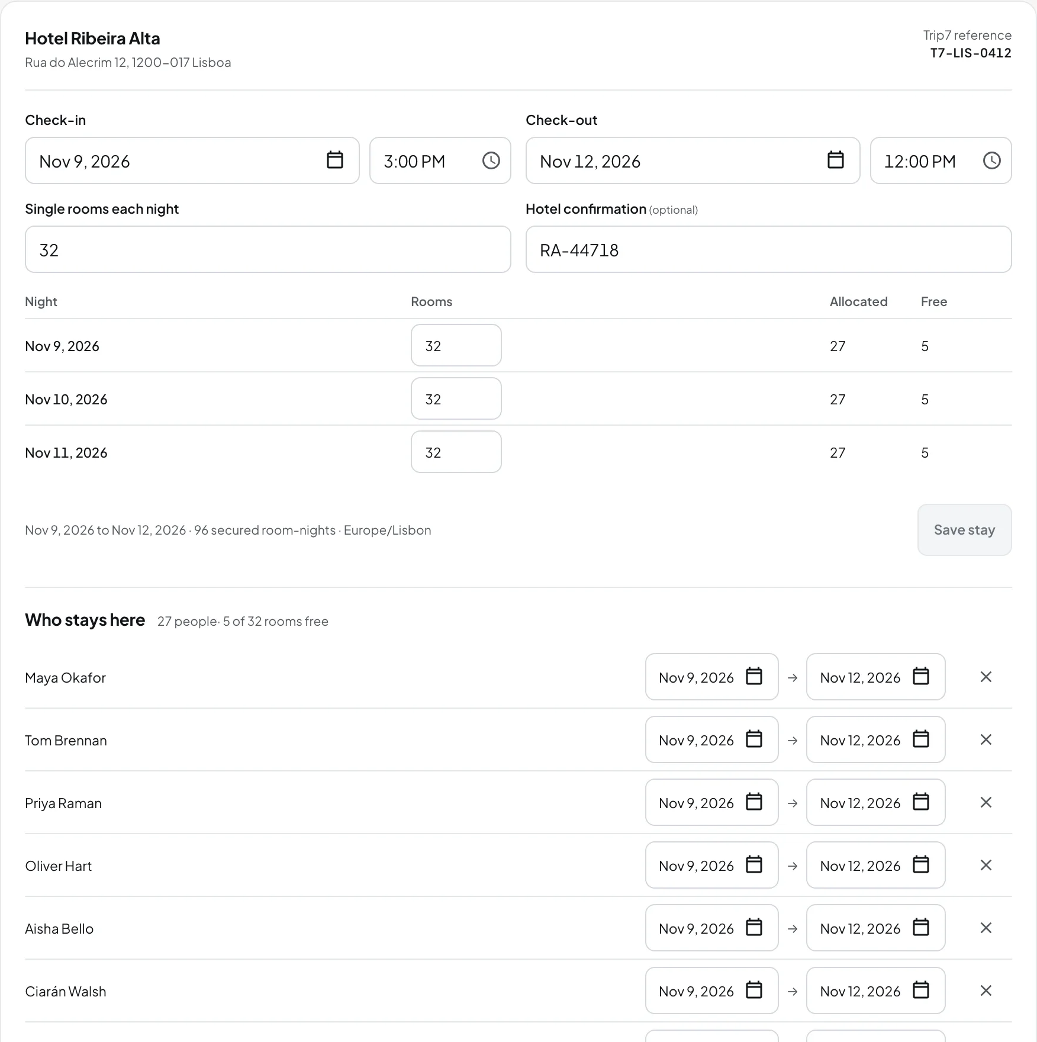Open Aisha Bello's arrival date calendar icon

tap(754, 927)
